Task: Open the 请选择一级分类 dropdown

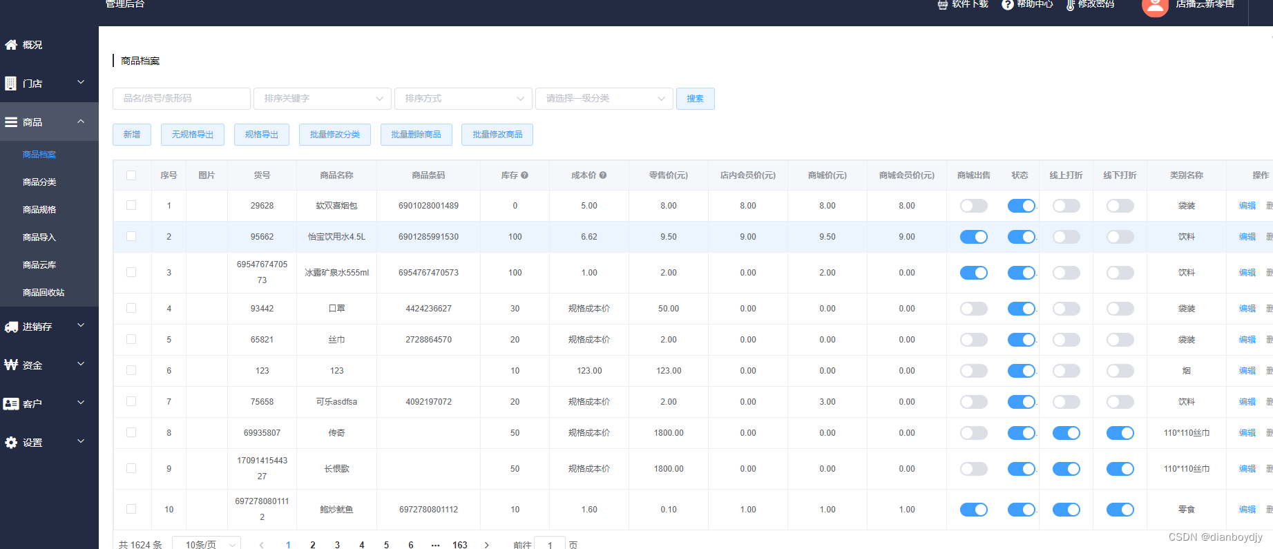Action: pyautogui.click(x=604, y=99)
